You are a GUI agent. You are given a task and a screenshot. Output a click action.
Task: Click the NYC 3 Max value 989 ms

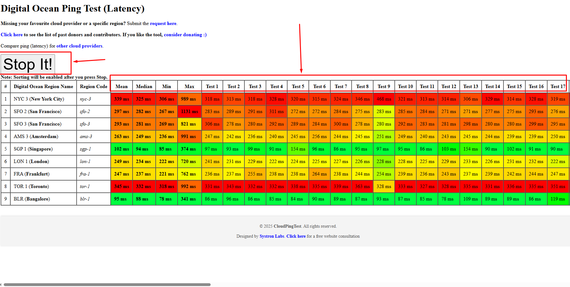(x=189, y=99)
